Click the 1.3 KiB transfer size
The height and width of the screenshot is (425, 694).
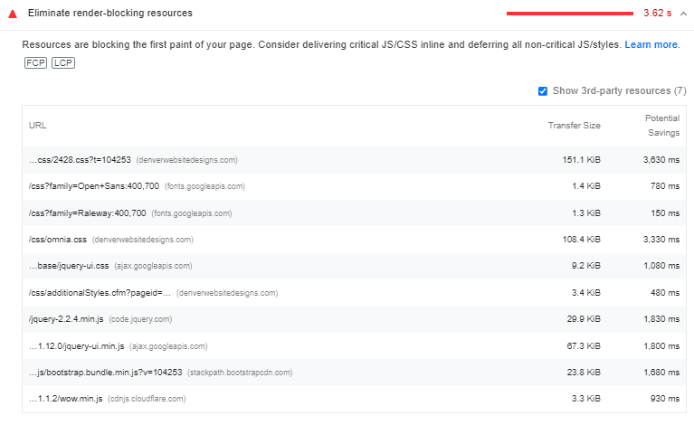(586, 212)
